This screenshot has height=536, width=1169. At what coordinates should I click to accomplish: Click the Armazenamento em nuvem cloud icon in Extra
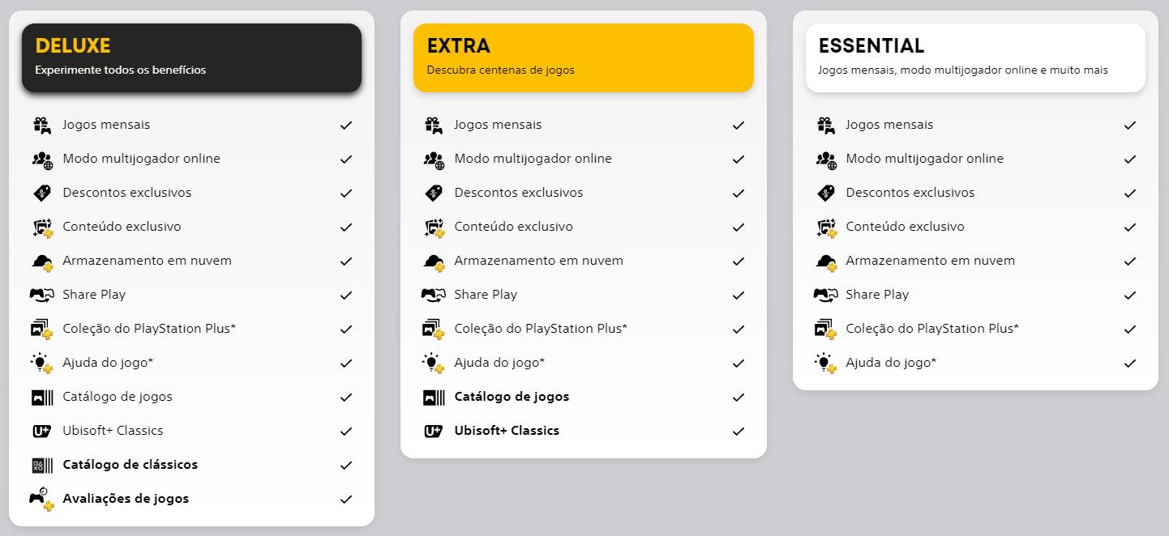(434, 262)
